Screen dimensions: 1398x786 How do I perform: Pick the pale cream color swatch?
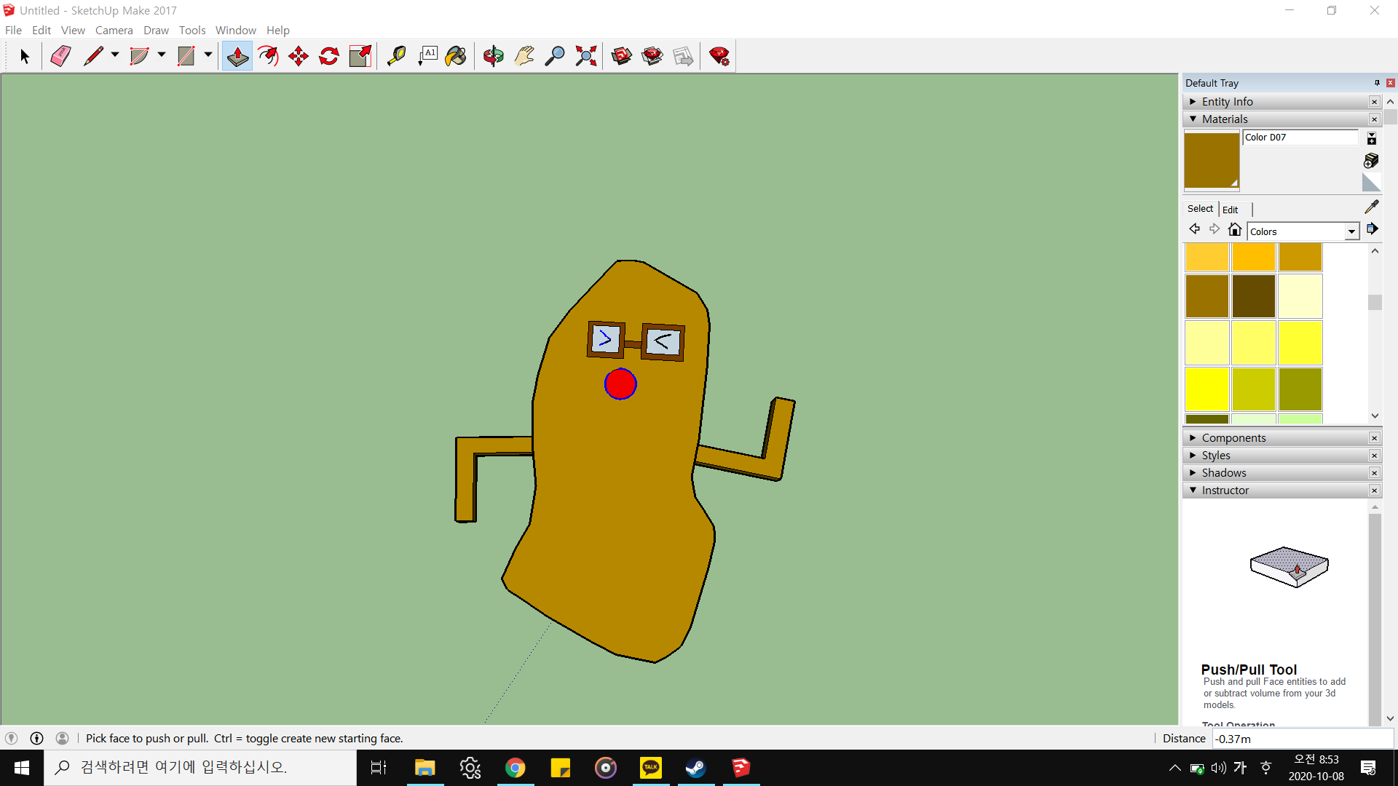pyautogui.click(x=1300, y=296)
